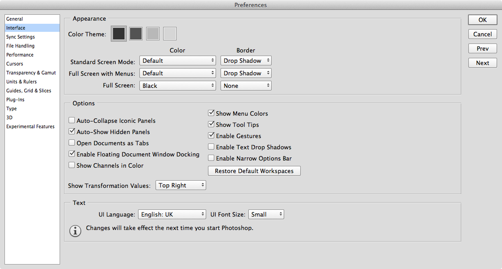Uncheck Enable Gestures option
502x269 pixels.
211,135
